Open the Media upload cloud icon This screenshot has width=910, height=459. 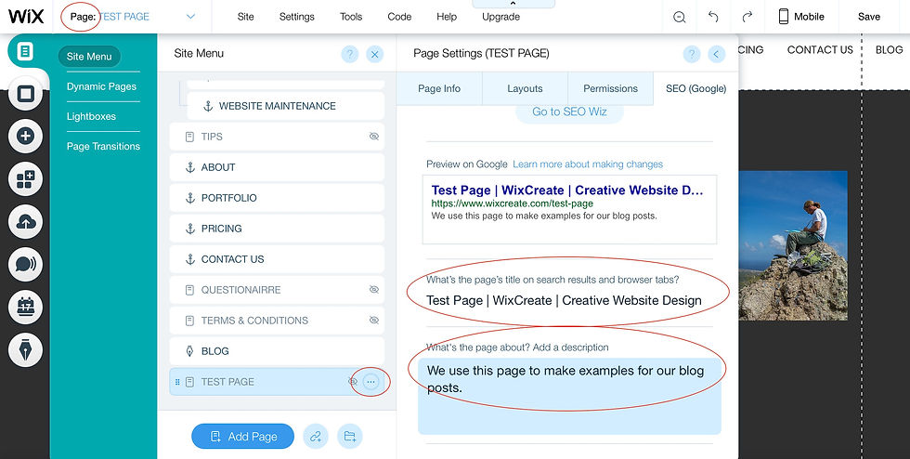26,222
